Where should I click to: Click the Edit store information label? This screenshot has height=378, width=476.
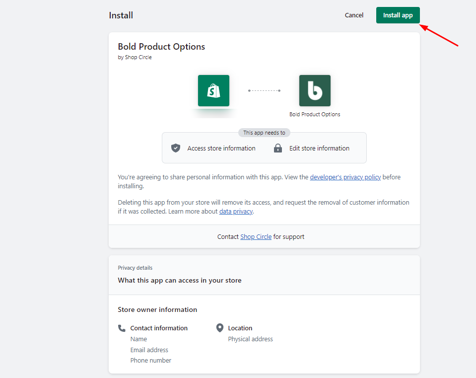319,148
